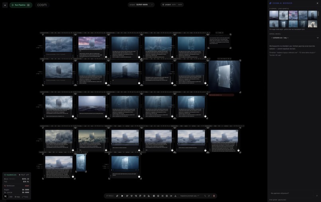Click the Genblaze 'down' status row

pos(17,186)
